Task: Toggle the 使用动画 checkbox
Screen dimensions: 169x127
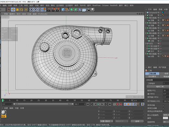Action: (163, 105)
